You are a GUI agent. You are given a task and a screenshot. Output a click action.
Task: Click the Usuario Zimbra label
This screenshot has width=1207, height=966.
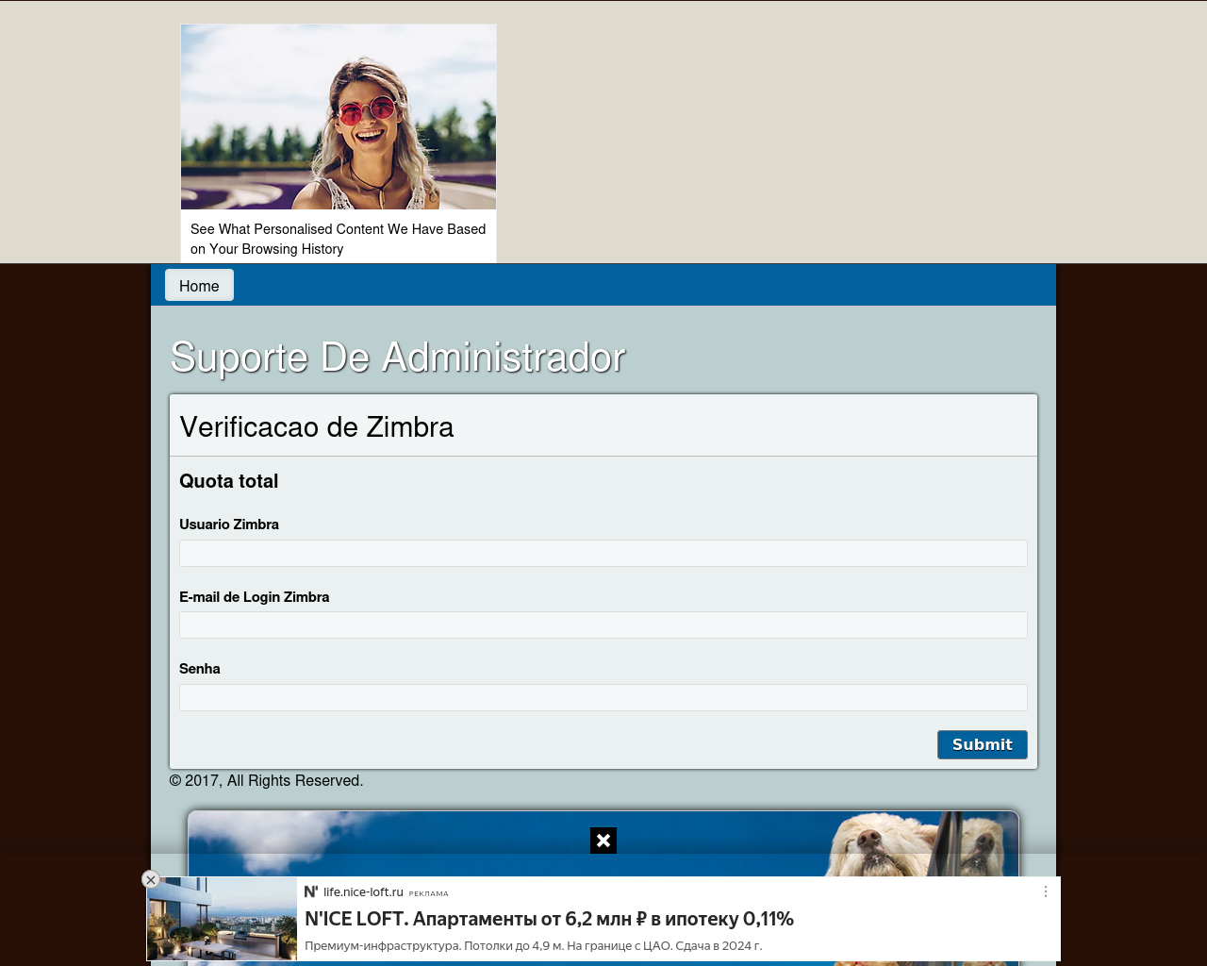pyautogui.click(x=229, y=525)
